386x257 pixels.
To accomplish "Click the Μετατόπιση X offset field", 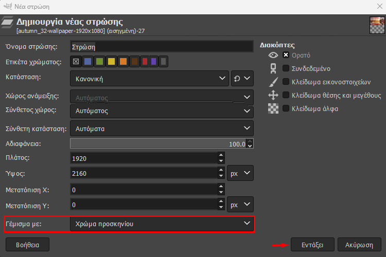I will click(144, 190).
